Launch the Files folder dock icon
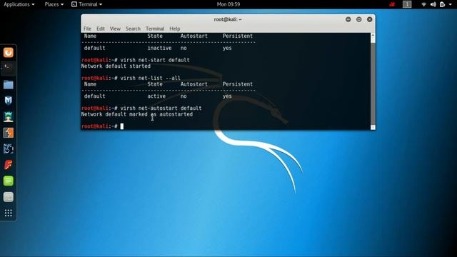 coord(9,84)
